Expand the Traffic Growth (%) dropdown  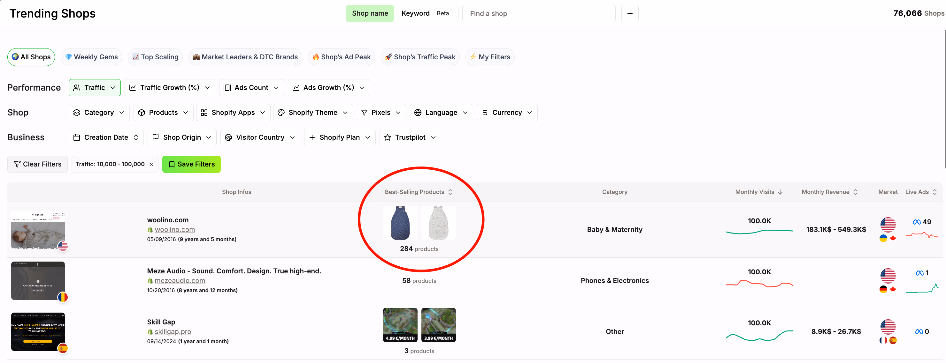point(169,88)
